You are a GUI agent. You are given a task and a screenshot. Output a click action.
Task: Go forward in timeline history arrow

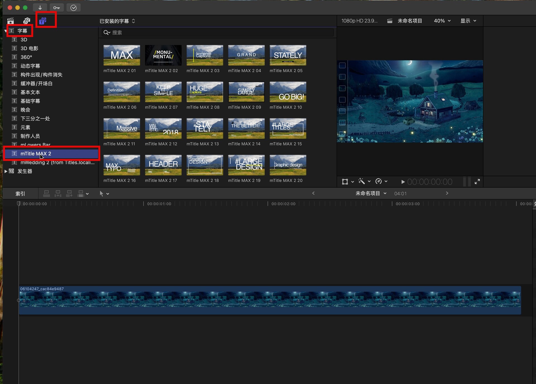click(447, 193)
